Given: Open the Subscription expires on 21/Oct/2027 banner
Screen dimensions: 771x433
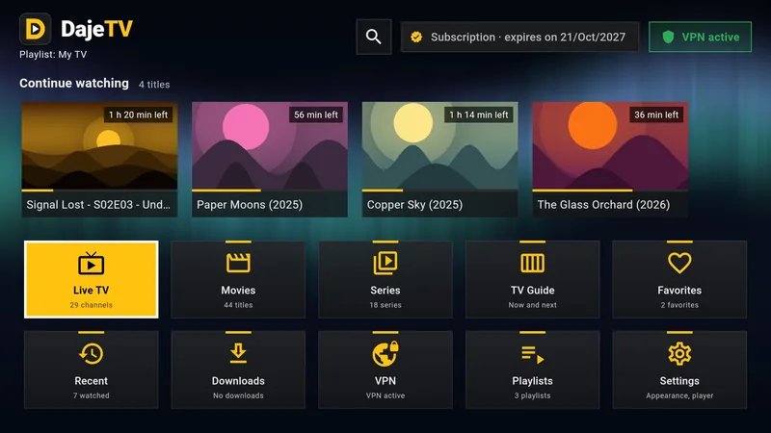Looking at the screenshot, I should pyautogui.click(x=519, y=37).
